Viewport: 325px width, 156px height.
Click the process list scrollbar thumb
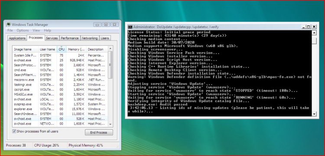[110, 65]
